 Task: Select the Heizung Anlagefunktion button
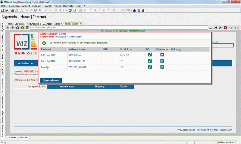[100, 86]
